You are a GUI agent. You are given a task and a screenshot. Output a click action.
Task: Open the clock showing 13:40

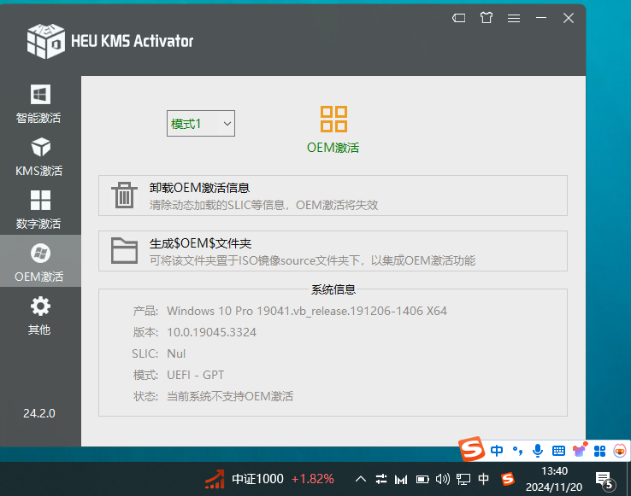coord(554,479)
